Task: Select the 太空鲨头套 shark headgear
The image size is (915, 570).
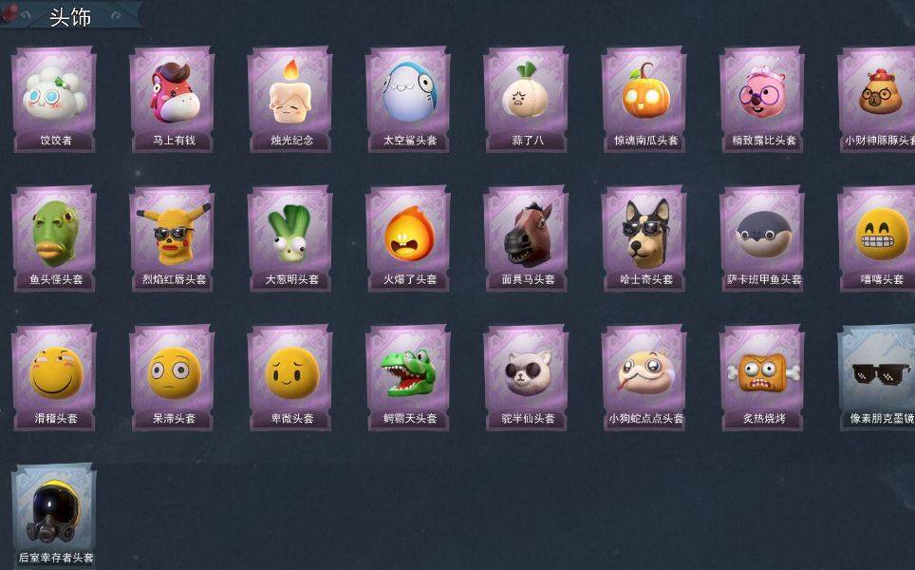Action: 408,100
